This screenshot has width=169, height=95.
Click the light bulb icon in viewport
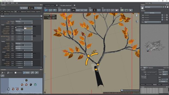tap(137, 16)
